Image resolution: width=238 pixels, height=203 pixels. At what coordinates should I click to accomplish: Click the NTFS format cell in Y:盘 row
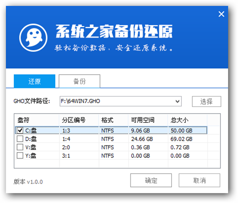coord(108,156)
